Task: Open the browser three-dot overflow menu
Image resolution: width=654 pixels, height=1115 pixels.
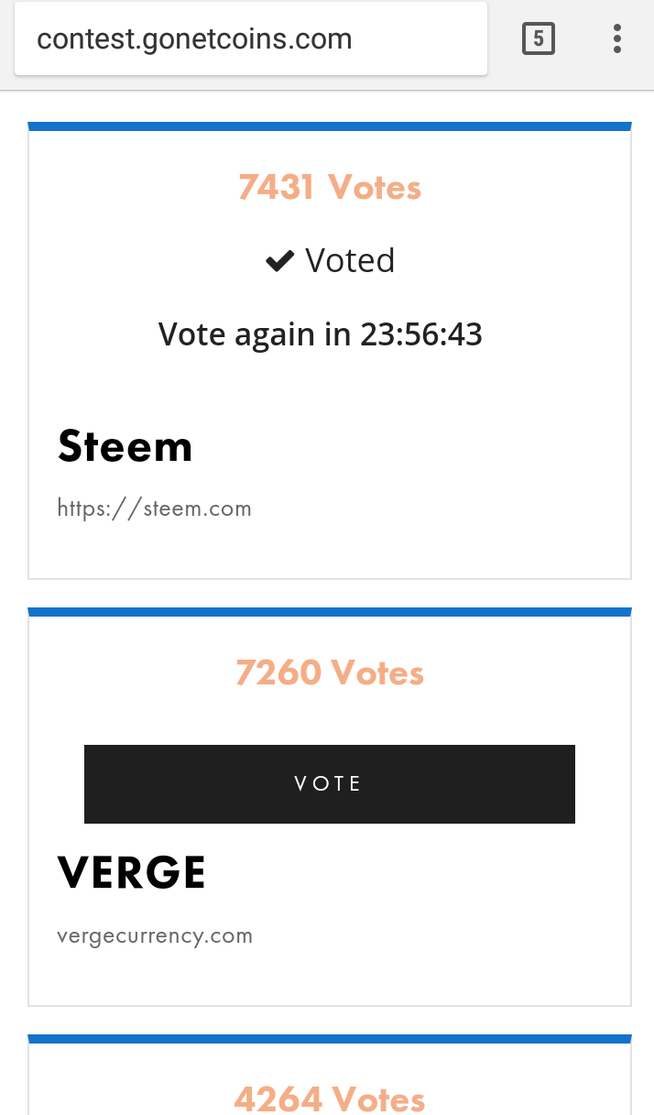Action: 617,39
